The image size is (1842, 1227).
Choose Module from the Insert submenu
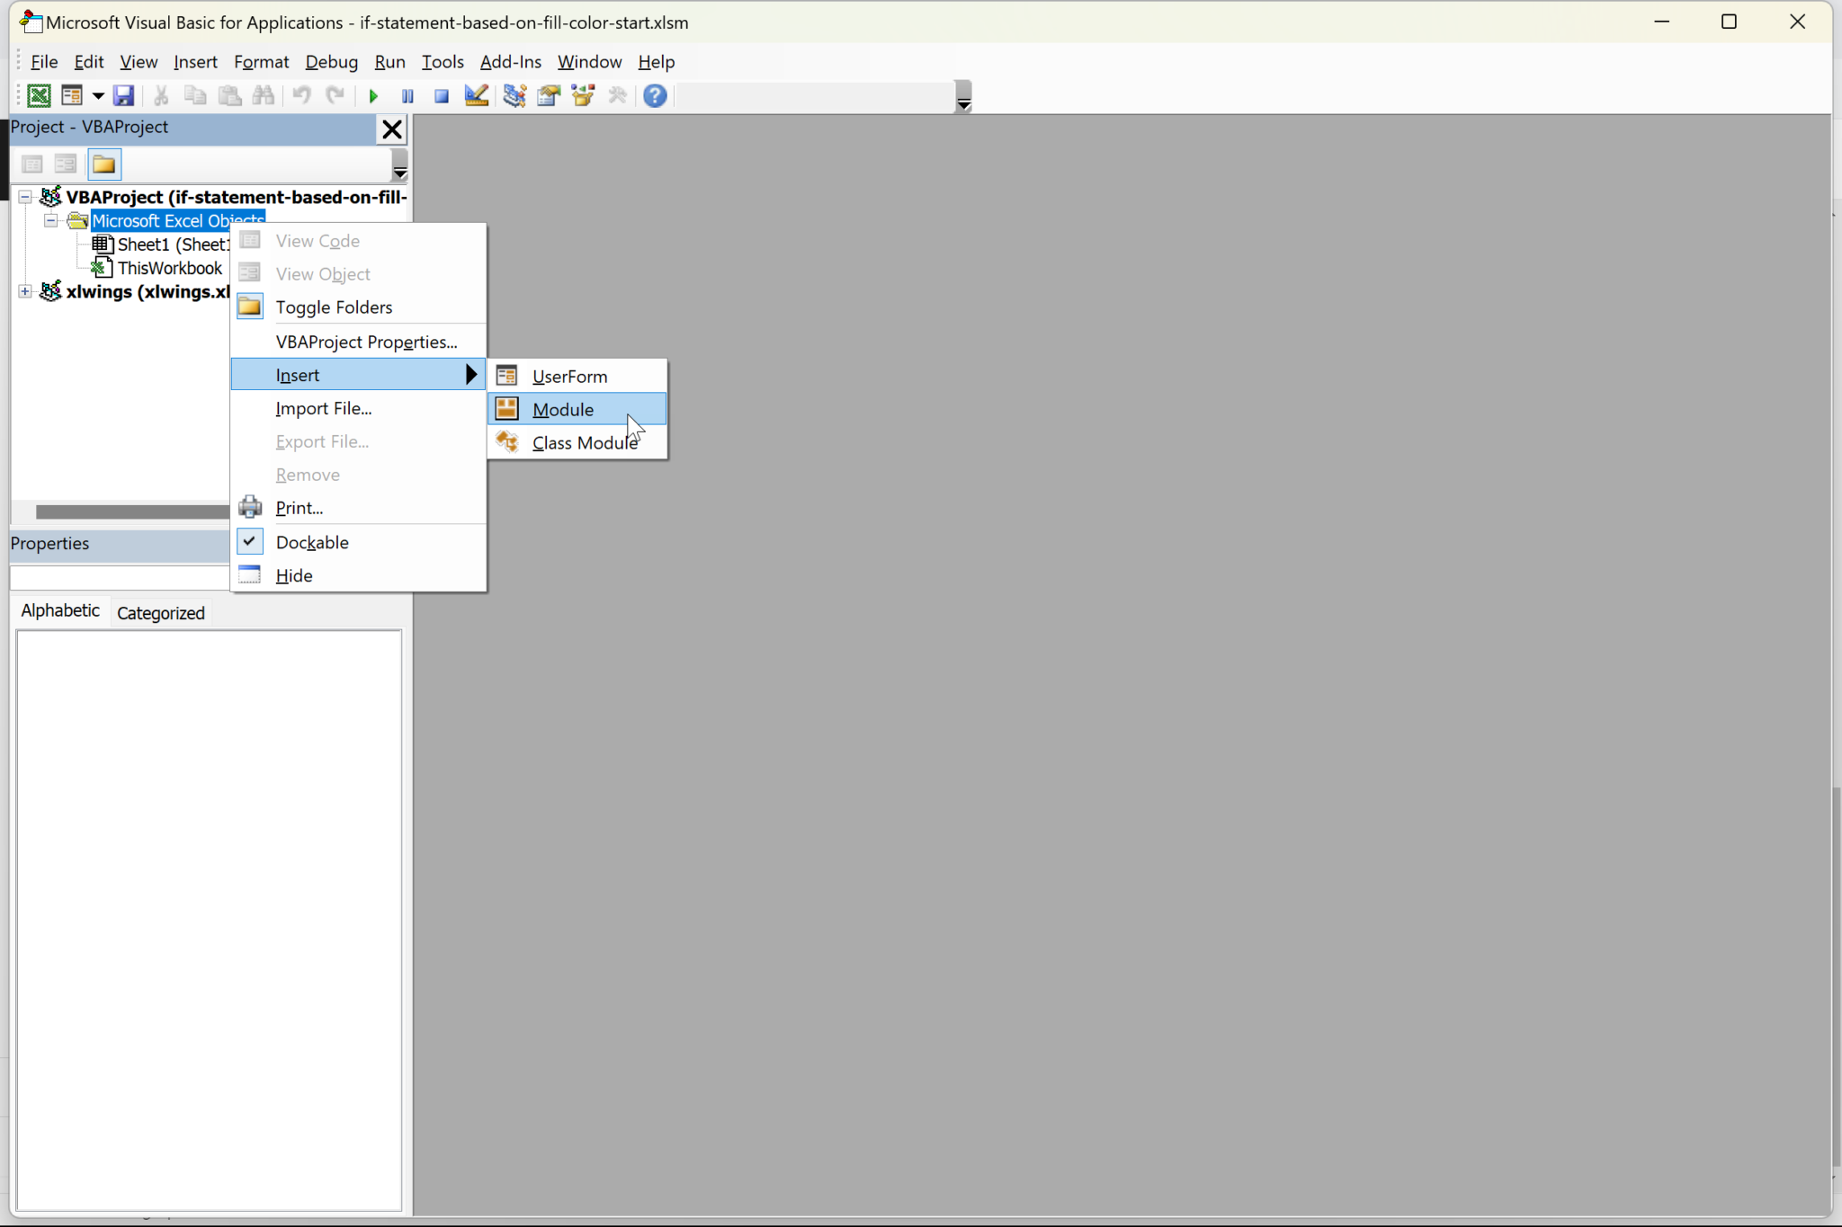pos(563,409)
